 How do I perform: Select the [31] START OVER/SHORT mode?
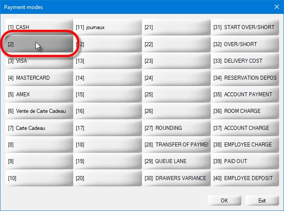pos(244,27)
